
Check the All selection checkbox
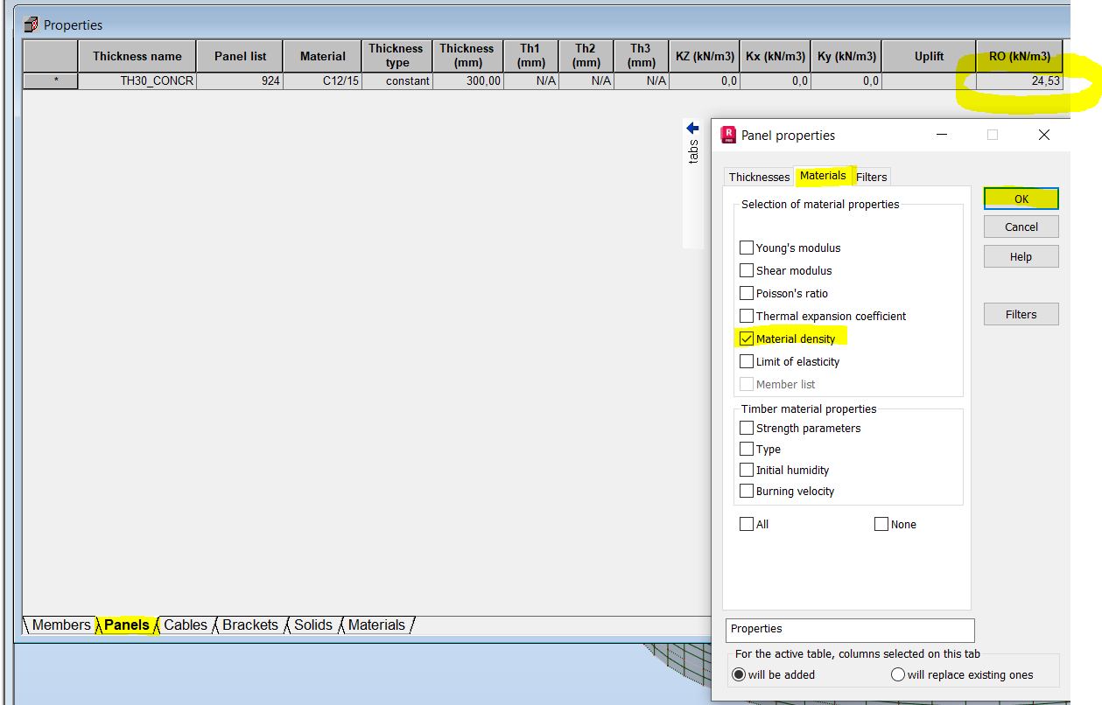747,523
